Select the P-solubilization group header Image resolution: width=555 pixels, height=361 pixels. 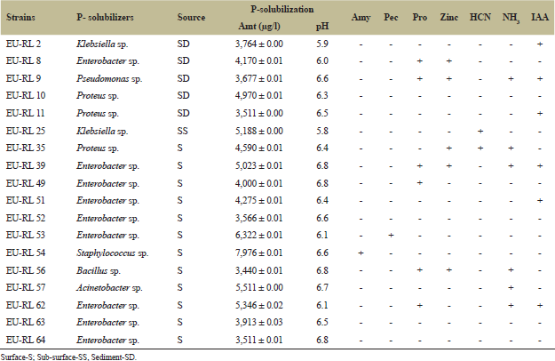coord(281,7)
